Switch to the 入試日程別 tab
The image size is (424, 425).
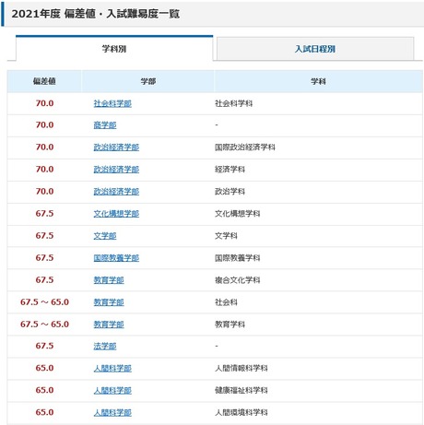[315, 49]
